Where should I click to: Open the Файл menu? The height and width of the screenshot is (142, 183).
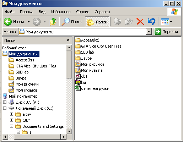(10, 12)
